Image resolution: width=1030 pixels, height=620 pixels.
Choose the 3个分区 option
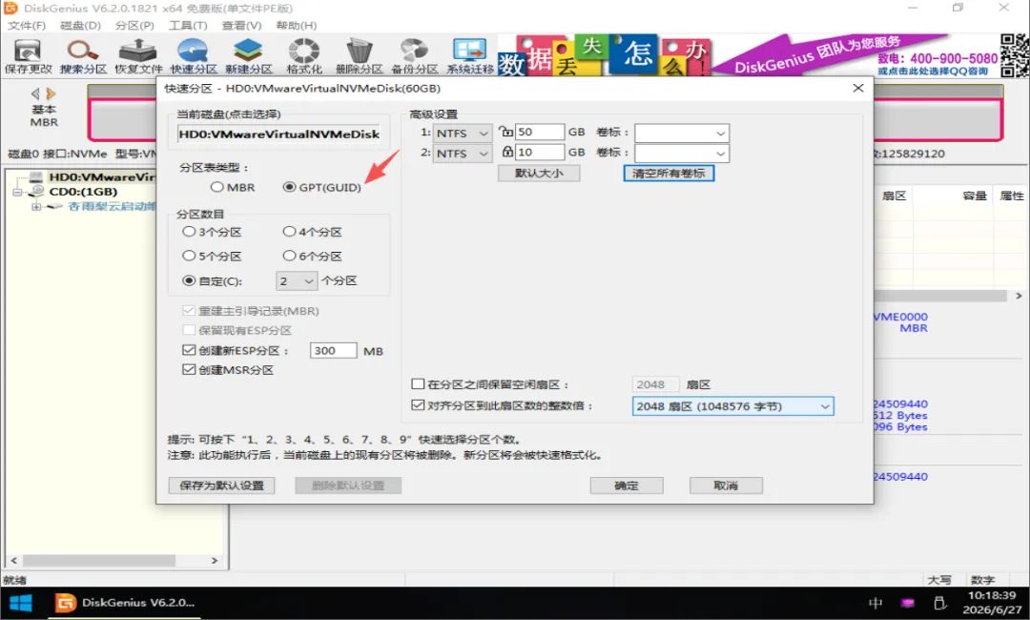click(x=212, y=232)
